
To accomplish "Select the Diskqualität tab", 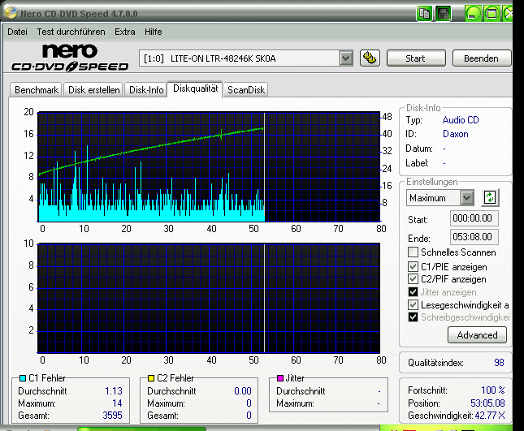I will pyautogui.click(x=195, y=88).
